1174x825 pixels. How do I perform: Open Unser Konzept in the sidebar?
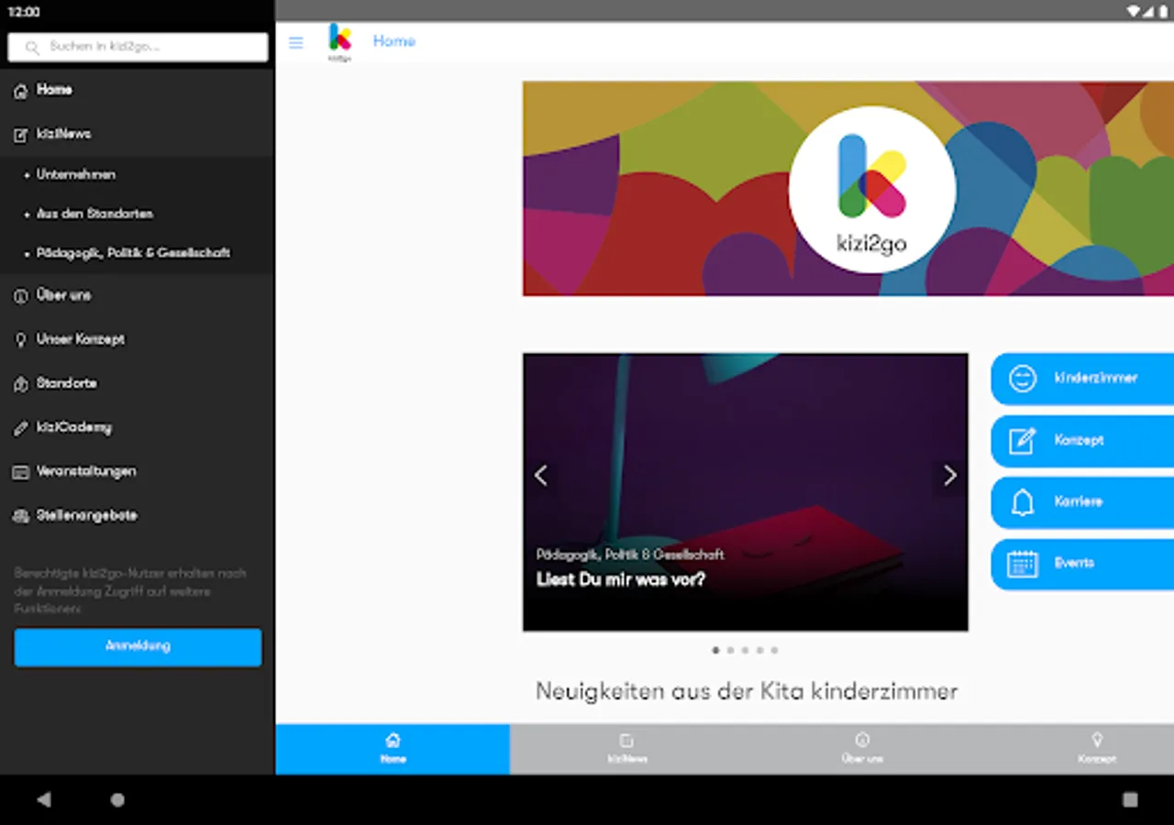(138, 339)
